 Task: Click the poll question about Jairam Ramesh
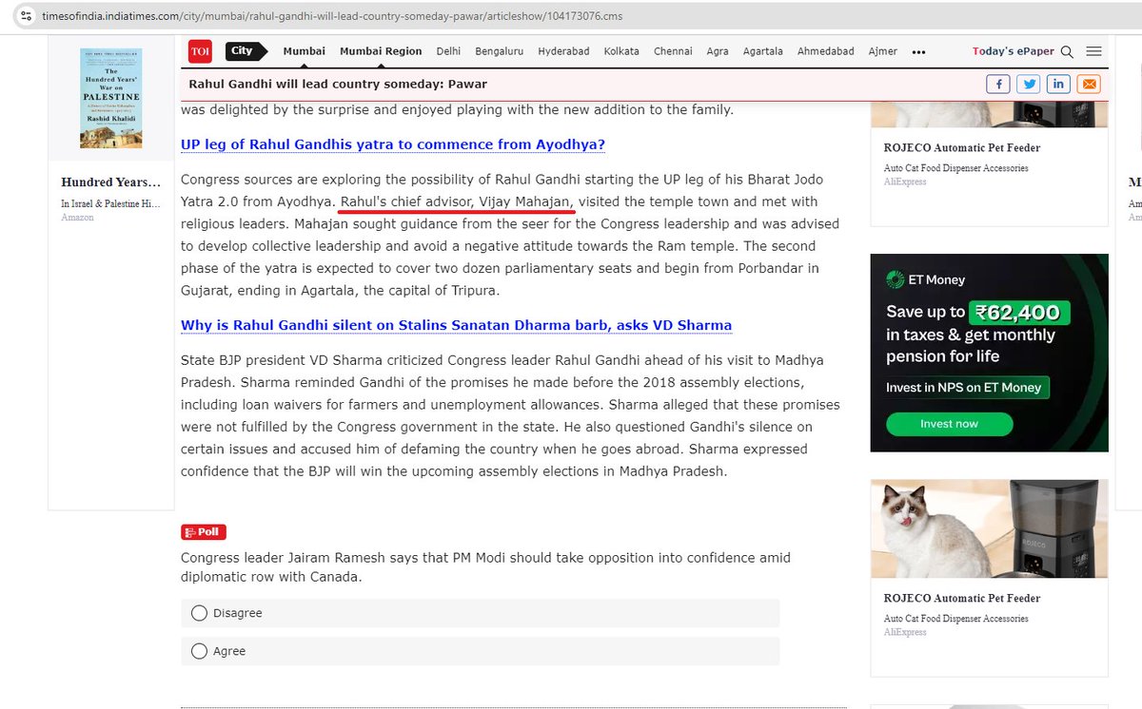[485, 567]
